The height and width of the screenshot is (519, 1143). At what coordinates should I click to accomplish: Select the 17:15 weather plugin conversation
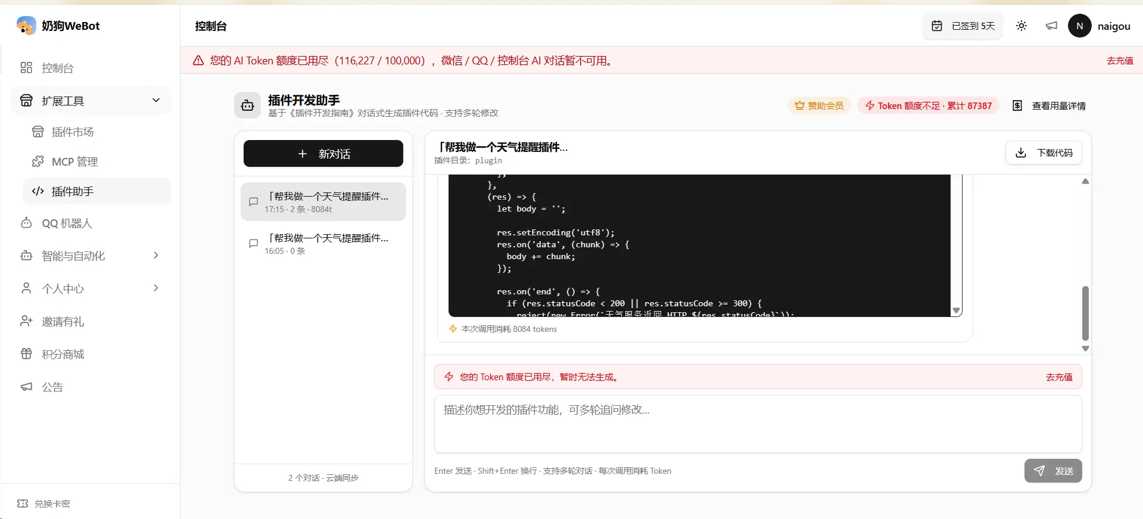pos(323,202)
